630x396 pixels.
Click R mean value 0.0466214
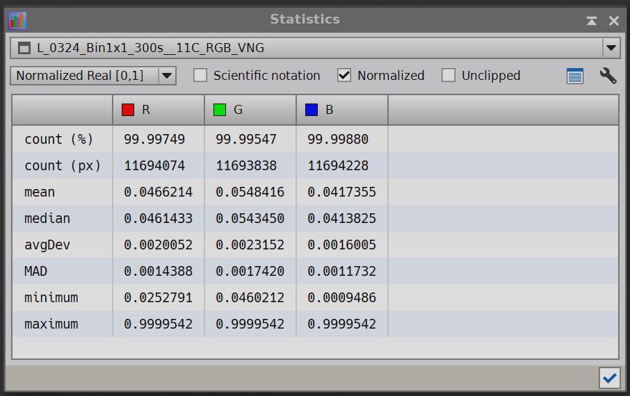click(159, 192)
